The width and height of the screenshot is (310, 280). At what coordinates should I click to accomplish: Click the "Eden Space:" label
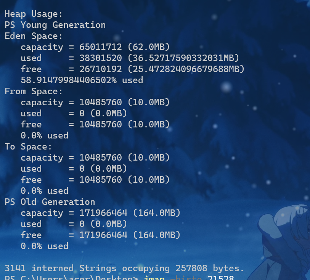click(x=34, y=36)
